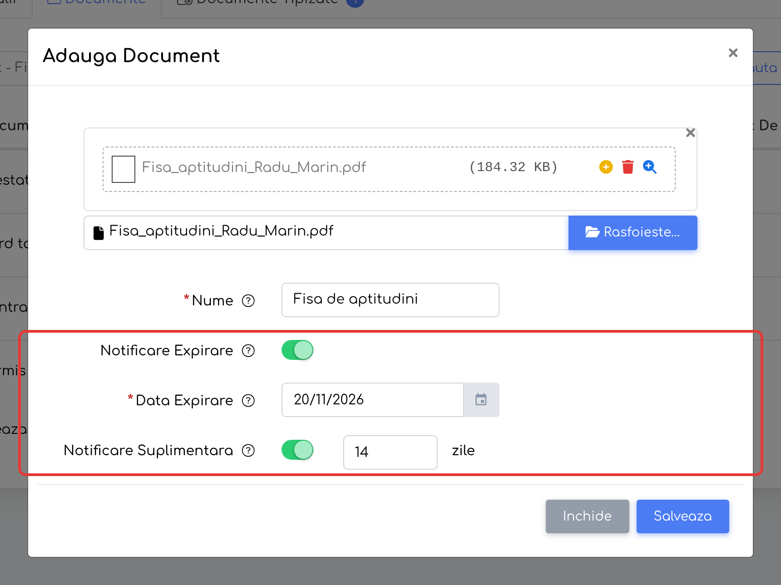Click the "(184.32 KB)" file size text
Viewport: 781px width, 585px height.
pos(513,167)
